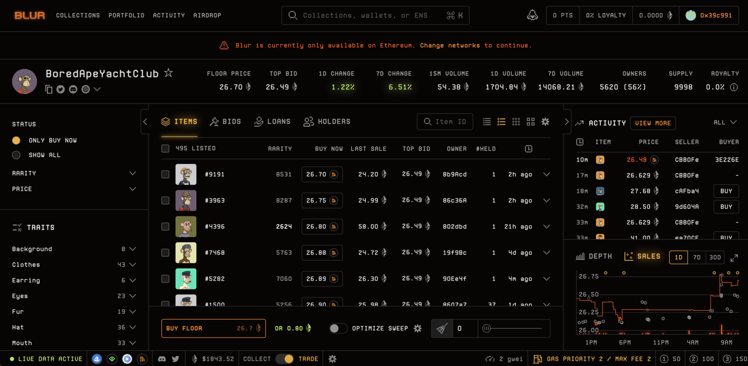This screenshot has width=748, height=366.
Task: Click the sweep broom icon
Action: point(442,329)
